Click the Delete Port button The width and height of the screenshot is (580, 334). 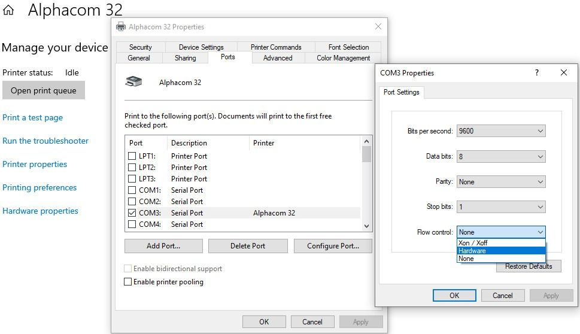click(248, 246)
